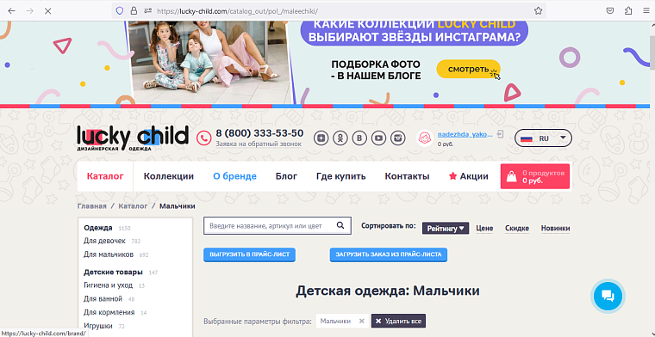
Task: Select Для ванной sidebar category
Action: tap(103, 298)
